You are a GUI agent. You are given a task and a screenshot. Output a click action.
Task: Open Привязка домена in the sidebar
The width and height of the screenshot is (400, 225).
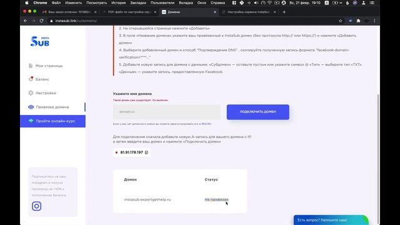(x=52, y=107)
